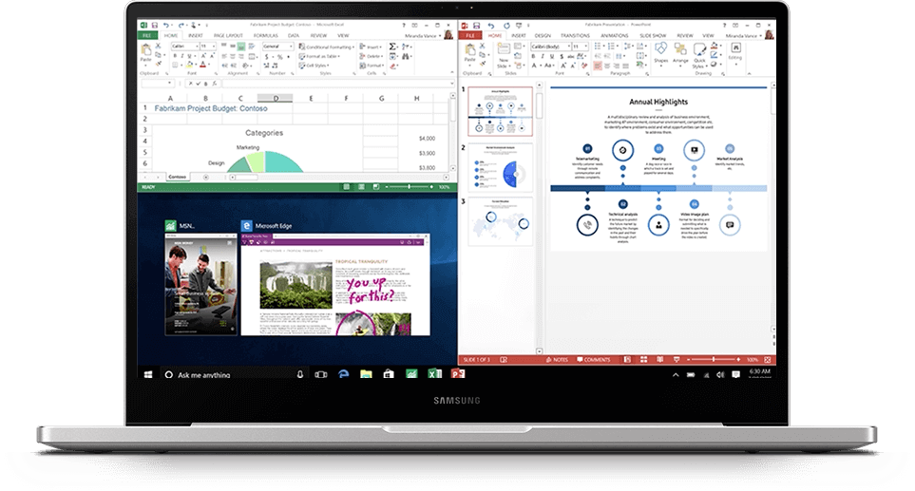Apply accounting dollar format in Excel
The image size is (915, 491).
click(x=267, y=57)
